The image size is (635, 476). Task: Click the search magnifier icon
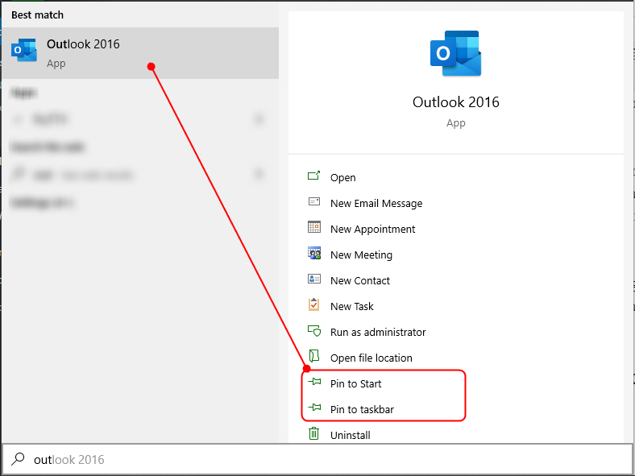point(18,459)
